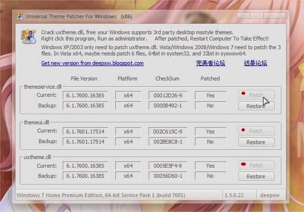Click the Windows 7 Home Premium status text
Image resolution: width=304 pixels, height=212 pixels.
[101, 195]
